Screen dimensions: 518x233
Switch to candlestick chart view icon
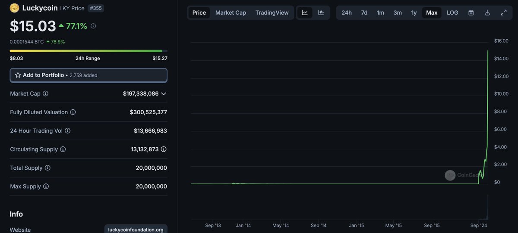point(321,12)
